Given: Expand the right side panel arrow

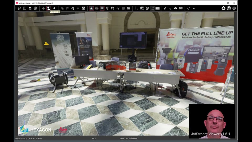Looking at the screenshot, I should (235, 74).
